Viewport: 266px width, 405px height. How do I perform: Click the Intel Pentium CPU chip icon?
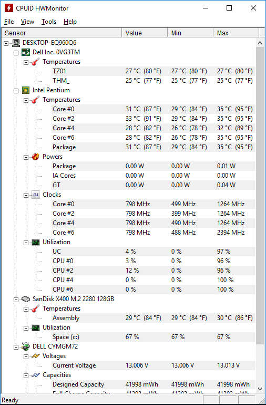point(26,90)
